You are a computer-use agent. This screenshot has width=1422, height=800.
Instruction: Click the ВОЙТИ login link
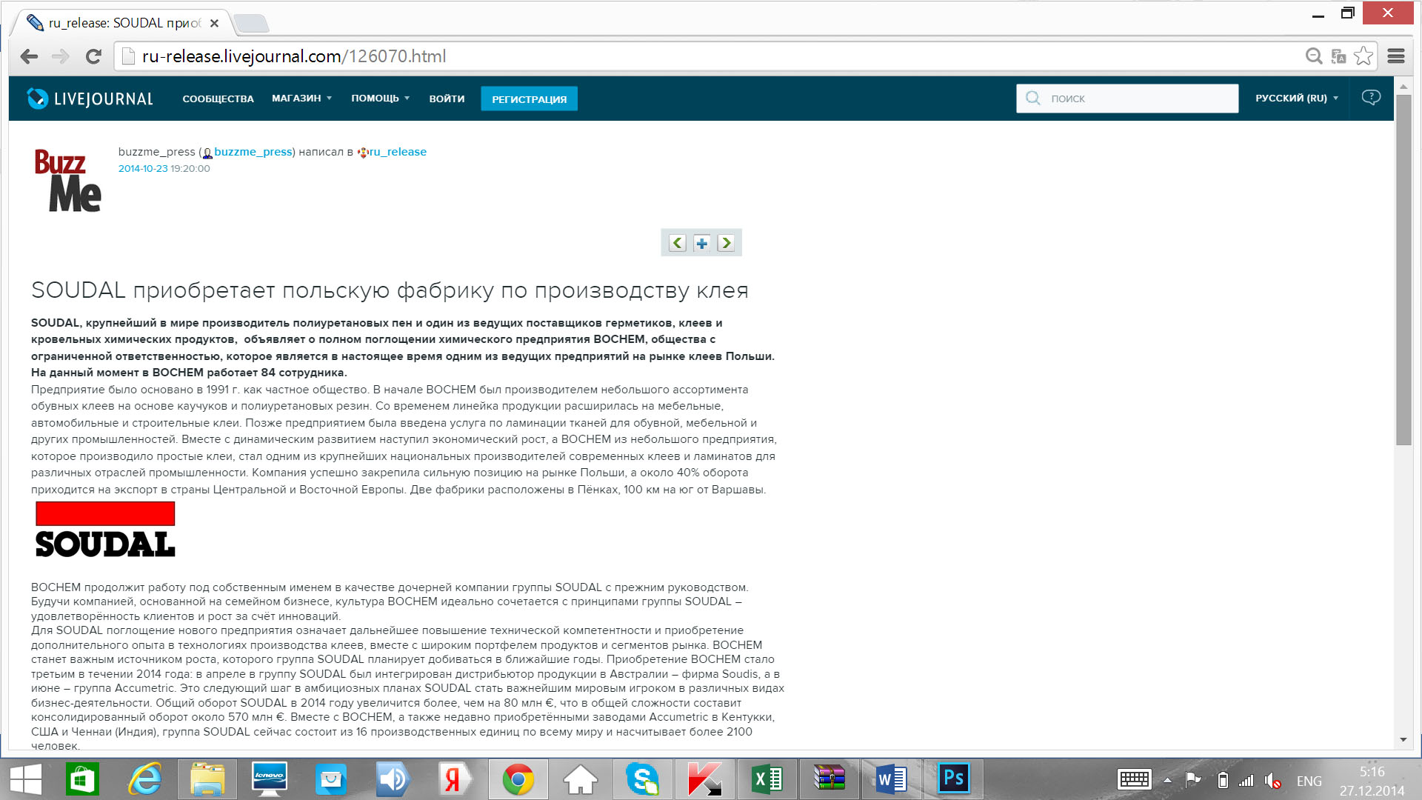447,99
